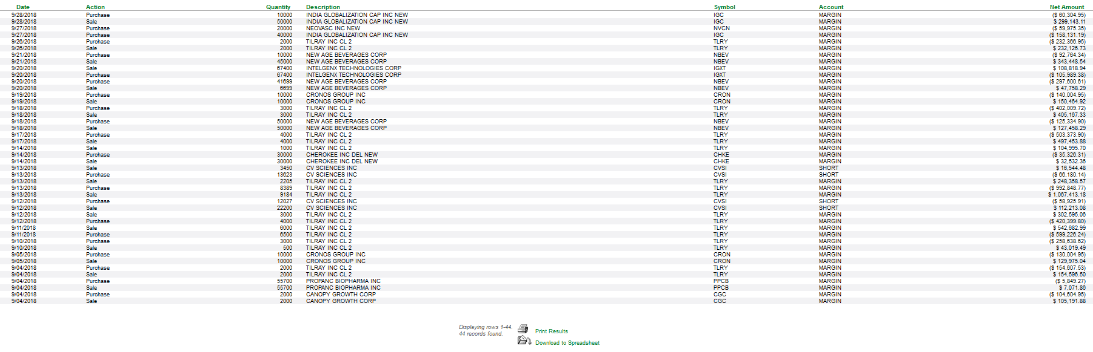
Task: Click the date 9/11/2018 in the 6500 row
Action: coord(24,235)
